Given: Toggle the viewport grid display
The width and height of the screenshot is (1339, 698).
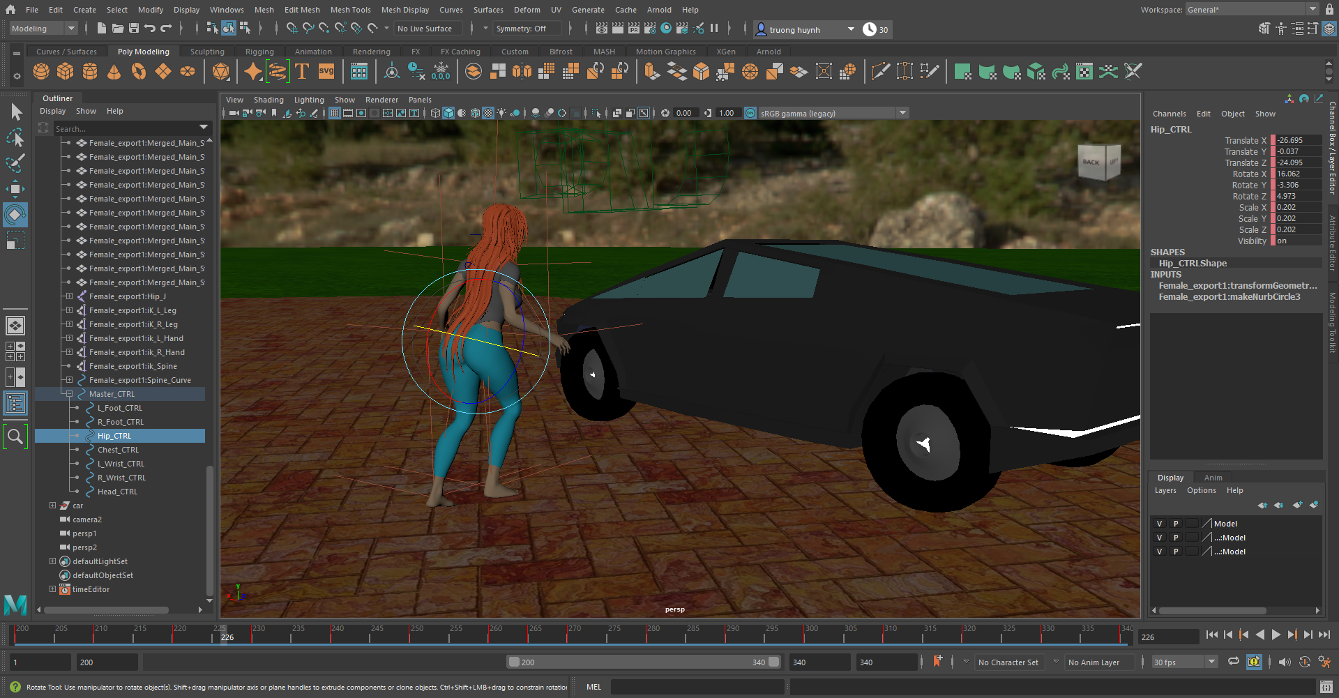Looking at the screenshot, I should click(335, 113).
